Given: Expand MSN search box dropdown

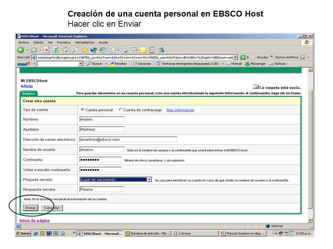Looking at the screenshot, I should (80, 64).
